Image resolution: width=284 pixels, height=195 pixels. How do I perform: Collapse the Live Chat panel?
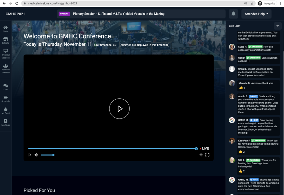(x=278, y=26)
